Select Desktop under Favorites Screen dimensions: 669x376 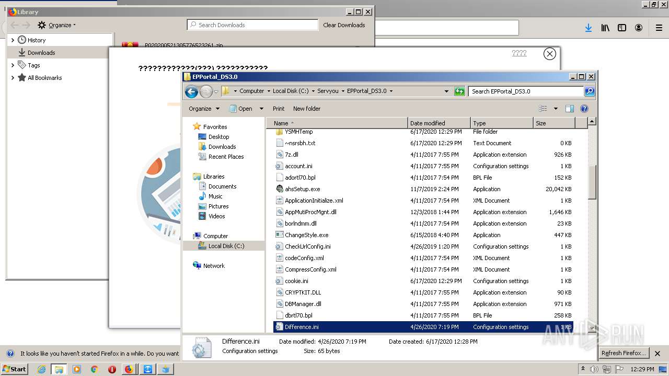coord(218,137)
